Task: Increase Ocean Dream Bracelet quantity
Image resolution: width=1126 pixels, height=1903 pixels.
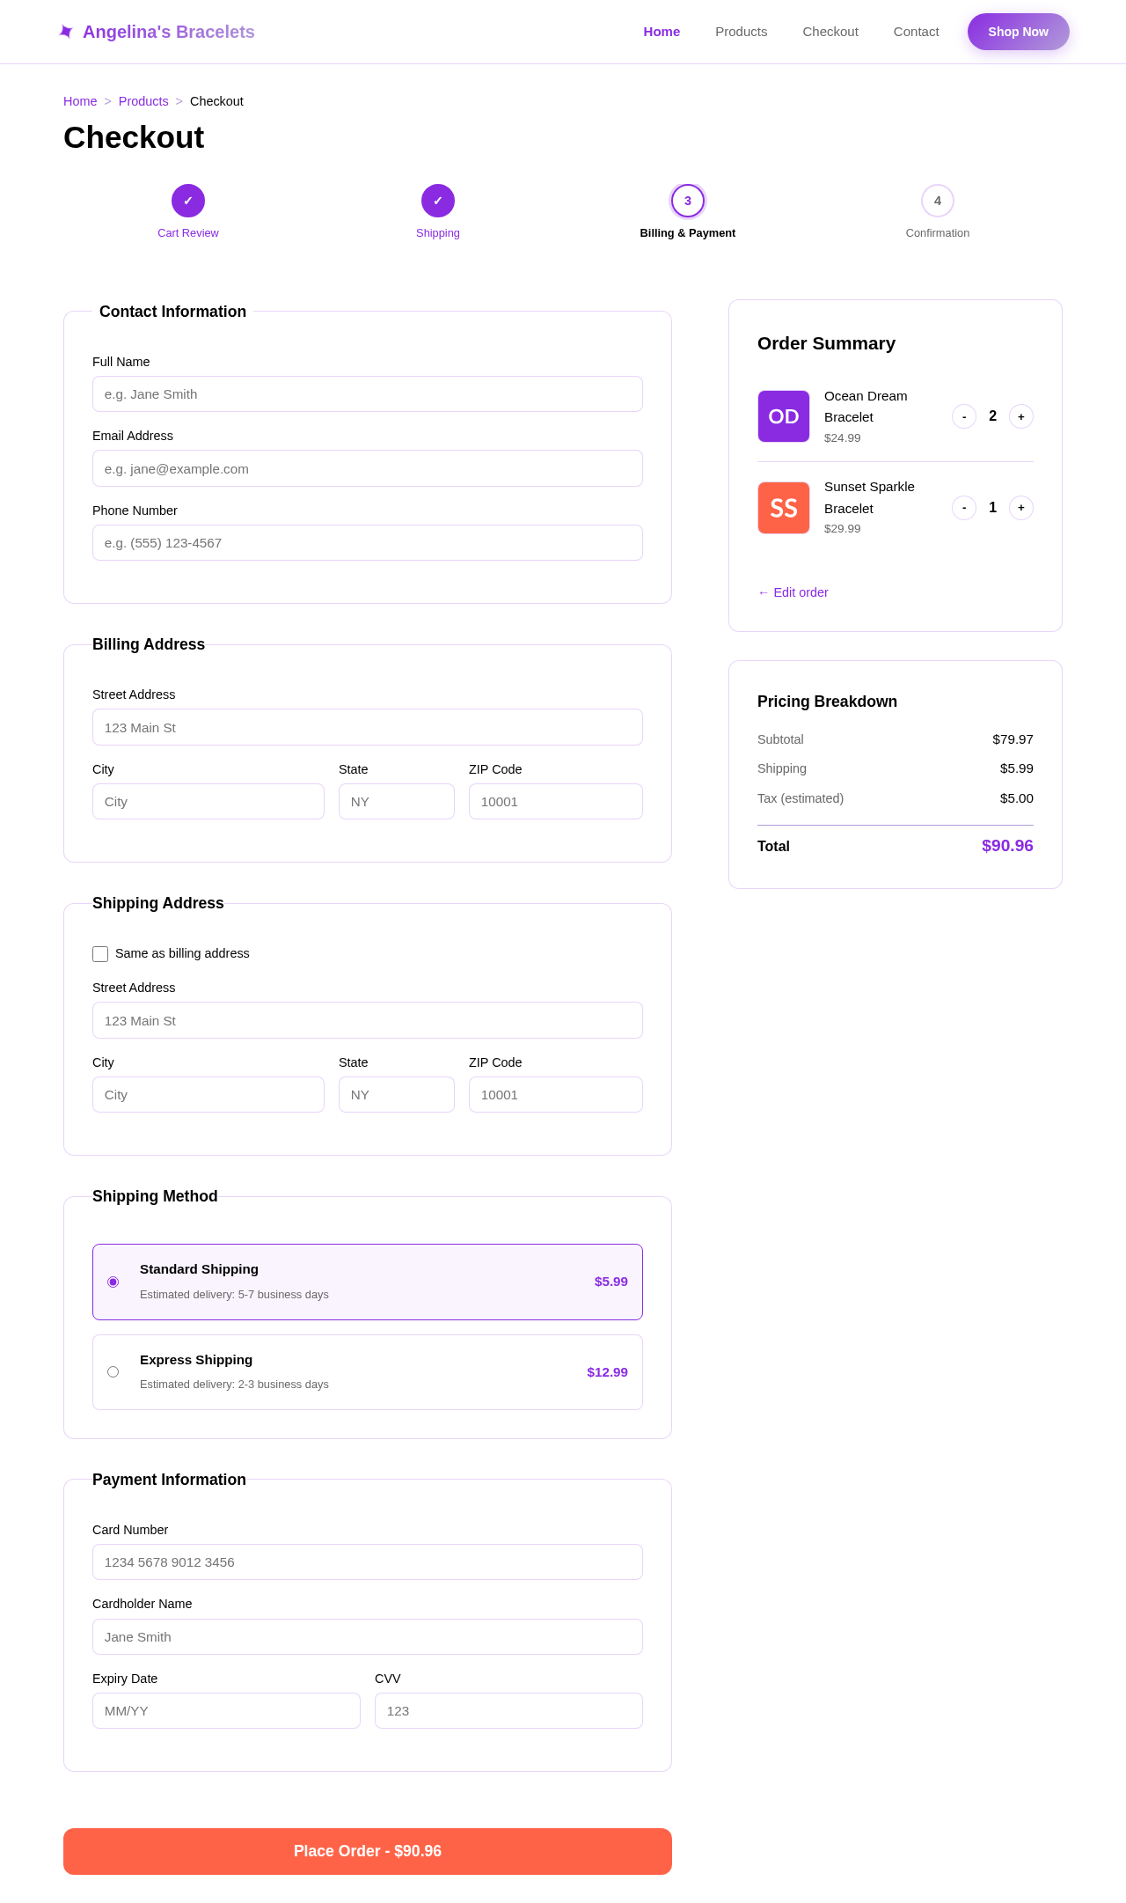Action: pyautogui.click(x=1021, y=416)
